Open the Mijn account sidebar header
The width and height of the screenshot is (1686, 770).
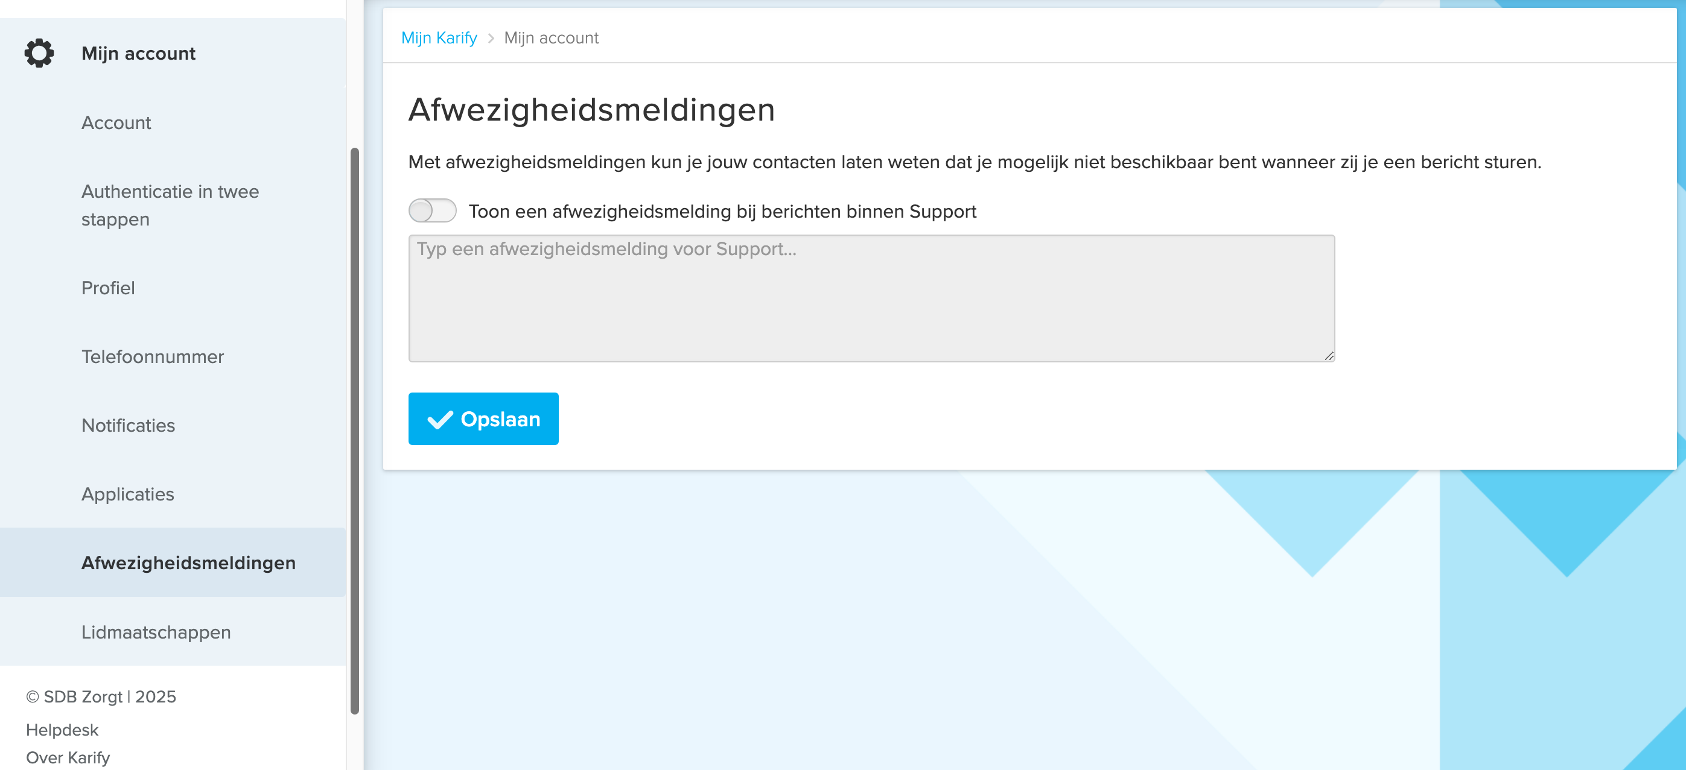pos(173,53)
